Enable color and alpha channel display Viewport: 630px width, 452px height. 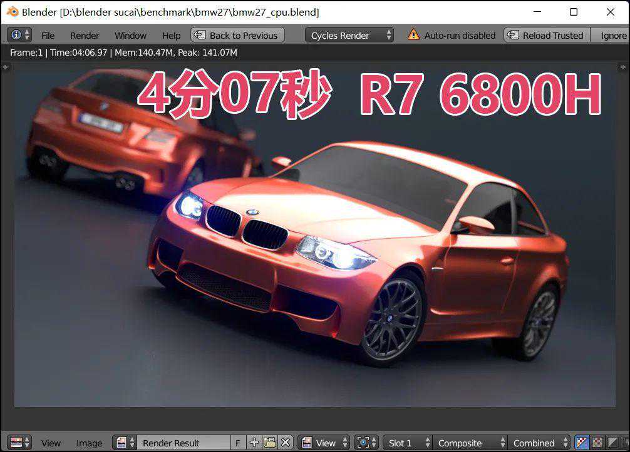tap(582, 443)
